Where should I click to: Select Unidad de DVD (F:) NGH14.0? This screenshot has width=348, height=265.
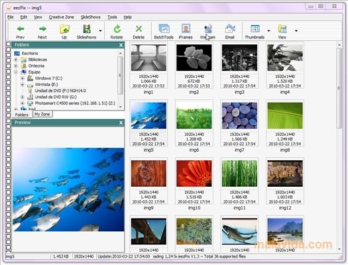(x=56, y=91)
